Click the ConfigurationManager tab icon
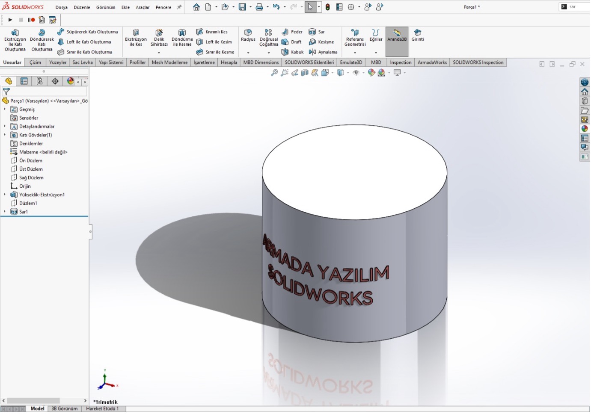This screenshot has height=414, width=591. 39,81
